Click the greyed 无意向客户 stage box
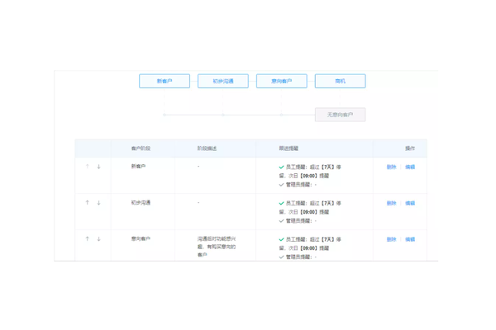Viewport: 496px width, 330px height. [x=340, y=115]
